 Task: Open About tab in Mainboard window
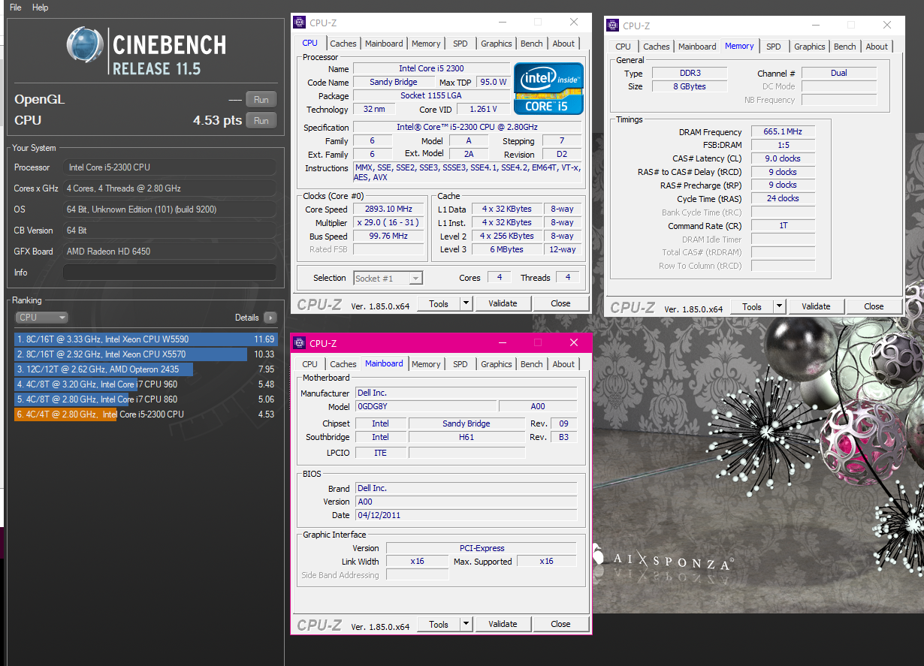pos(563,364)
